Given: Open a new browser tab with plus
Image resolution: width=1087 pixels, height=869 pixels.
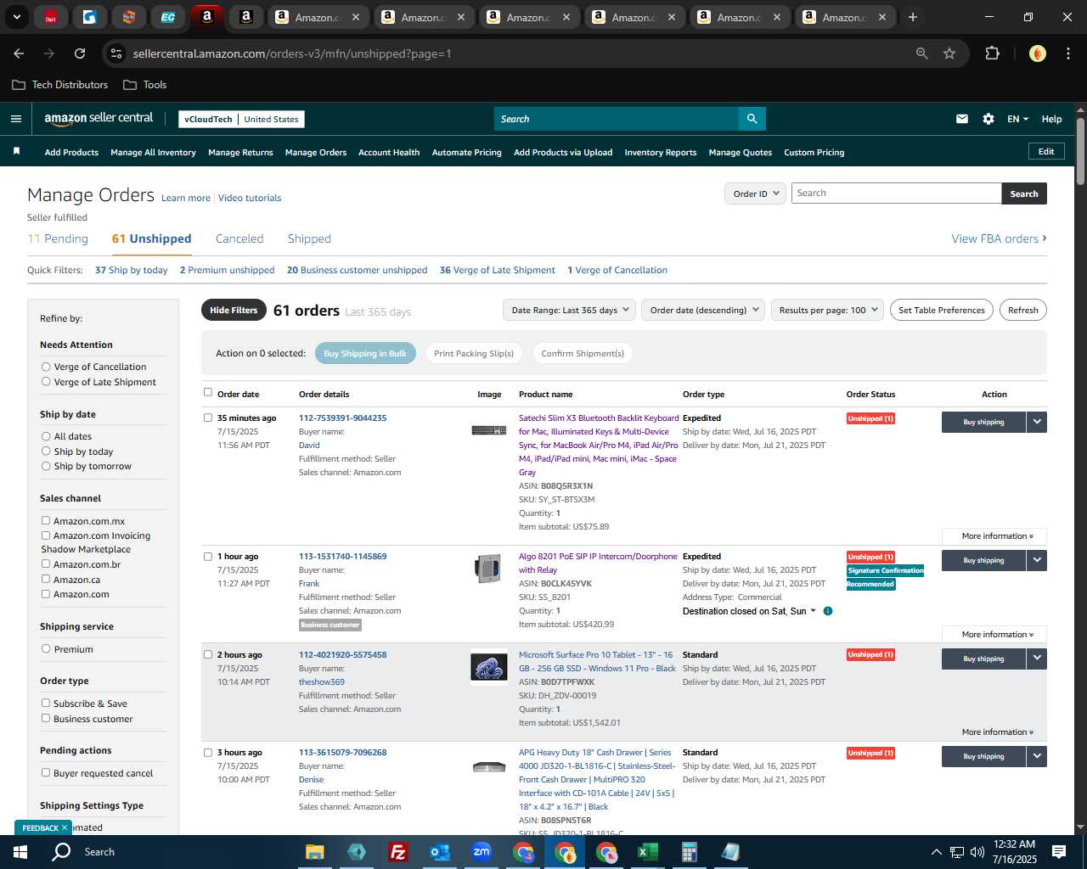Looking at the screenshot, I should [x=913, y=17].
